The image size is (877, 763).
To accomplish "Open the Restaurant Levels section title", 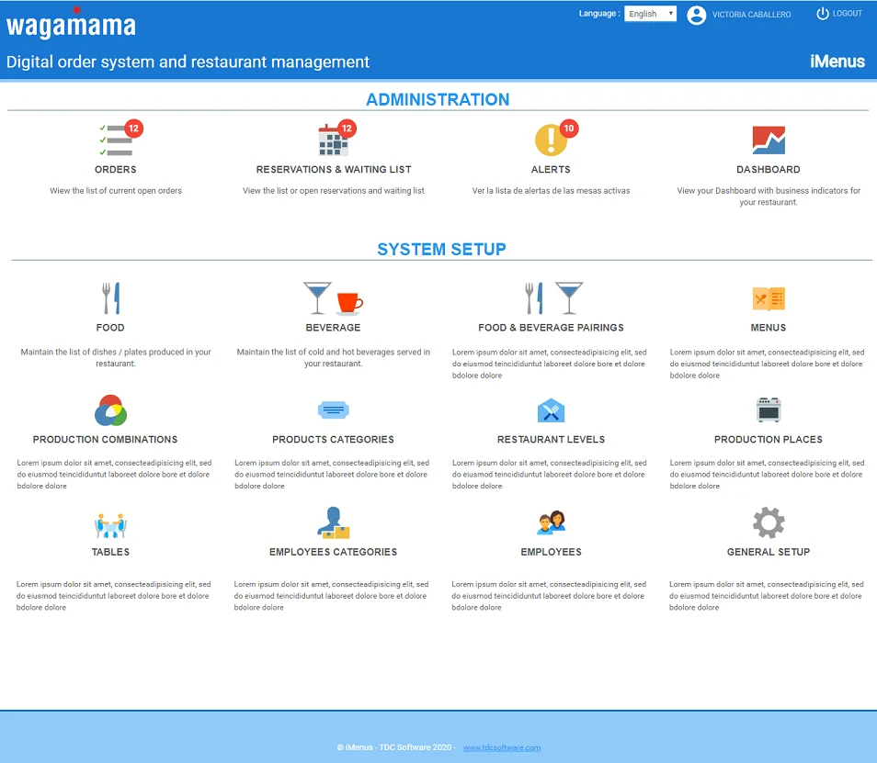I will [551, 440].
